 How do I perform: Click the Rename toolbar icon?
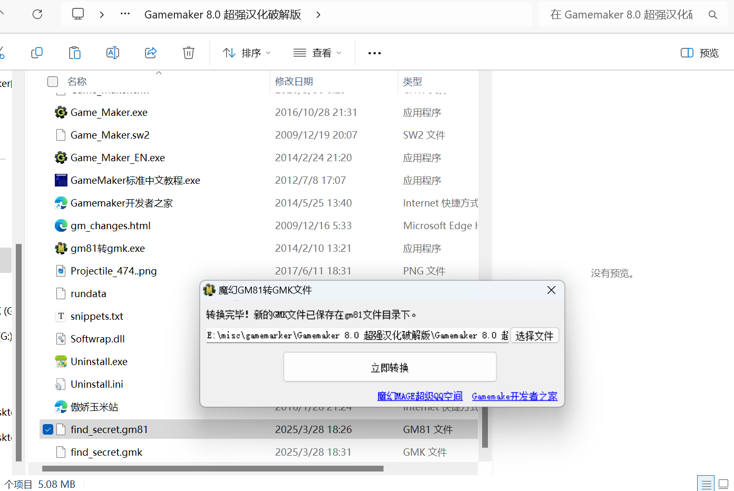coord(113,53)
